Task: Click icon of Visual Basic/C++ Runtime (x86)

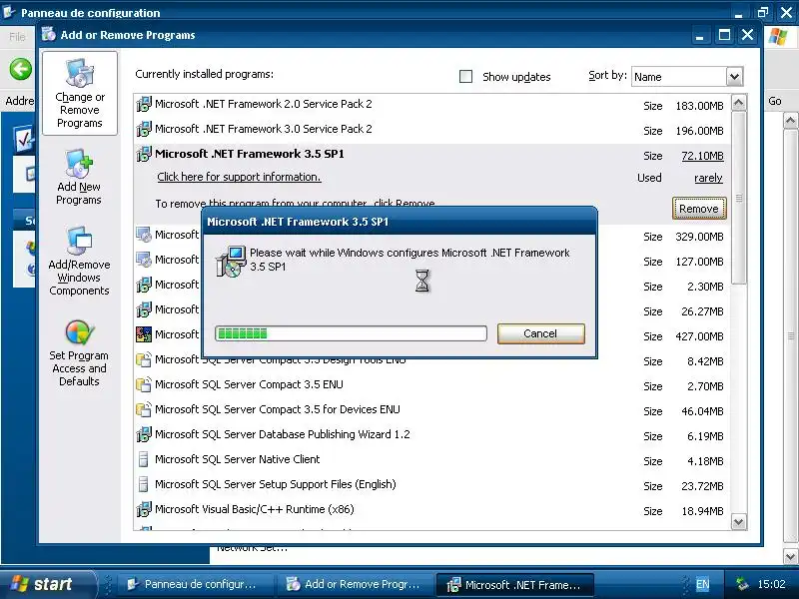Action: pos(144,509)
